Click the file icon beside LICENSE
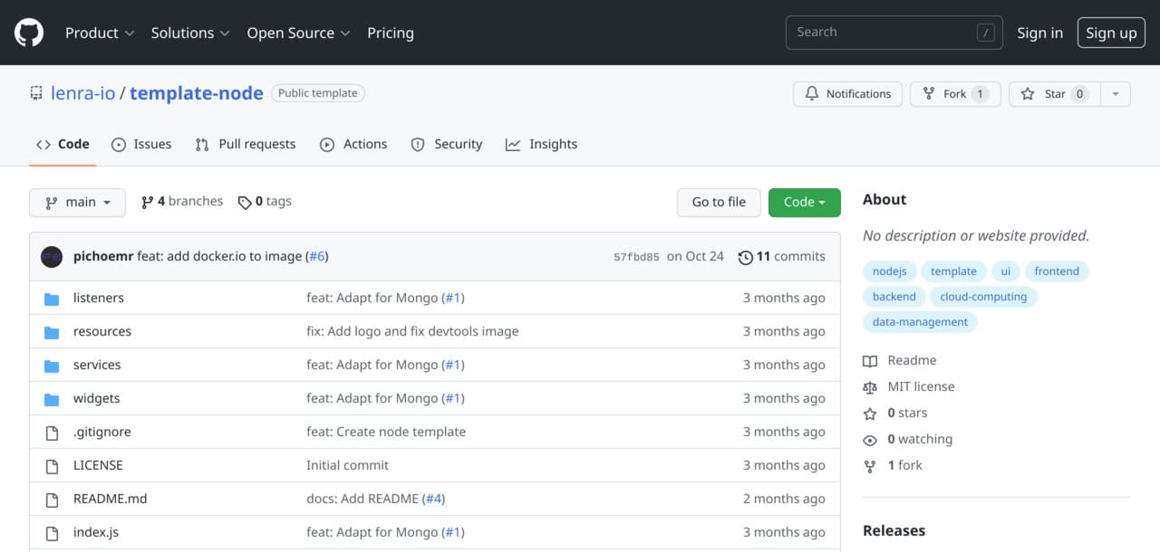Image resolution: width=1160 pixels, height=552 pixels. [52, 466]
